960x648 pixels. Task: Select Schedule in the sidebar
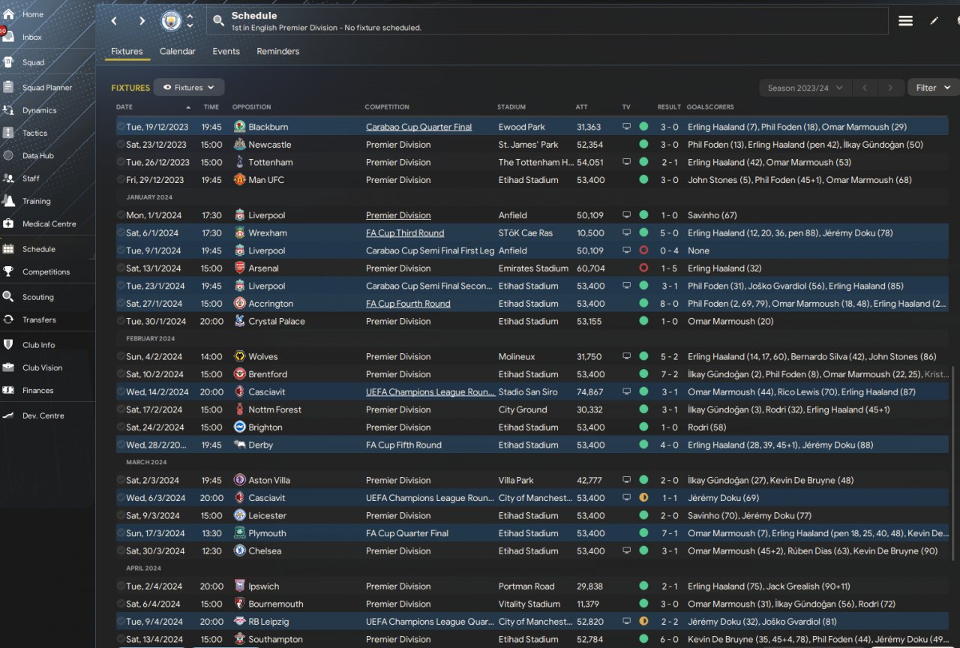click(x=38, y=249)
